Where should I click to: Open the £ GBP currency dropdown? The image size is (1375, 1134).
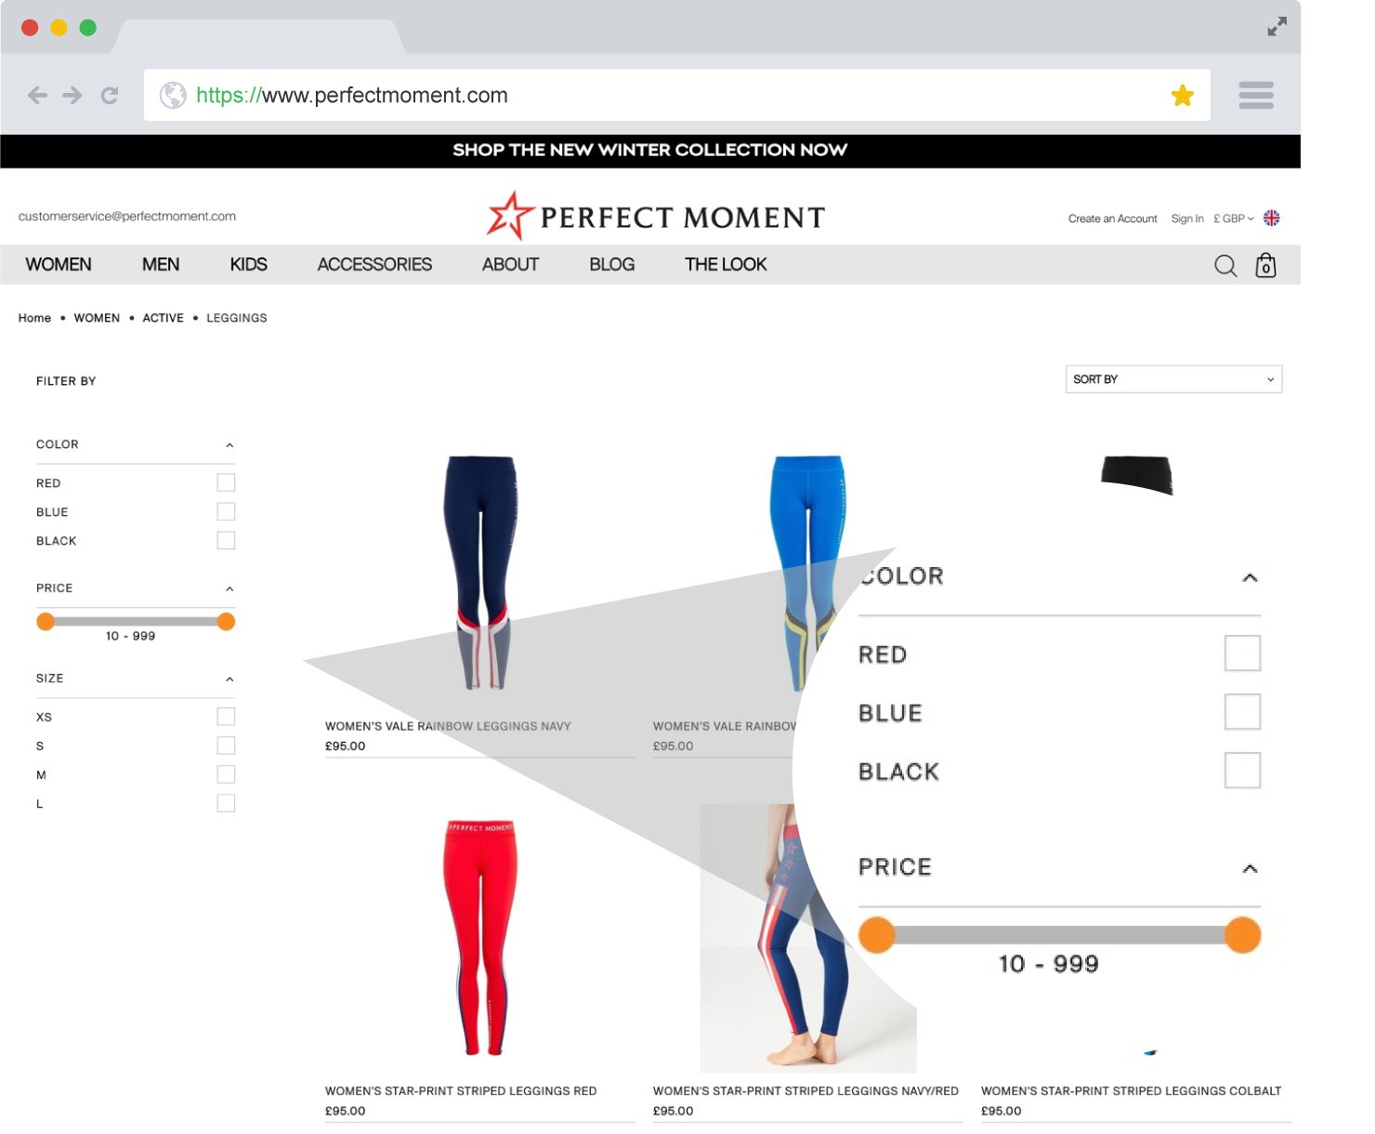pyautogui.click(x=1234, y=218)
